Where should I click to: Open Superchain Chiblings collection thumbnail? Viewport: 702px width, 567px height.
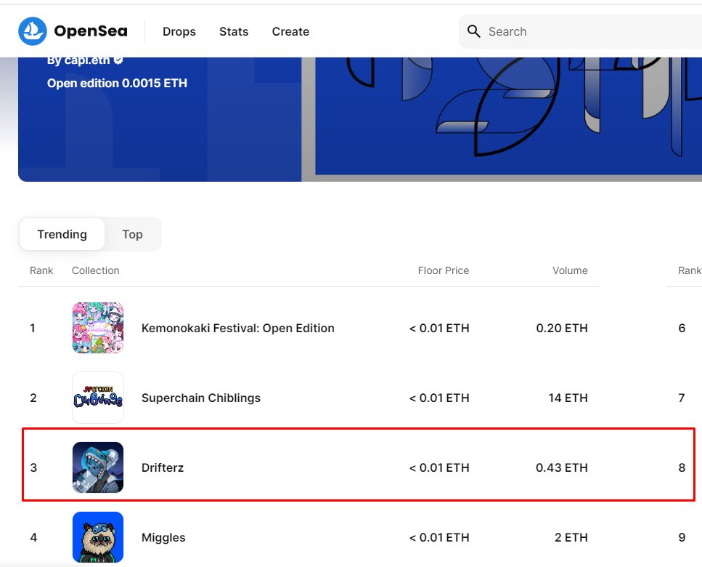point(98,398)
